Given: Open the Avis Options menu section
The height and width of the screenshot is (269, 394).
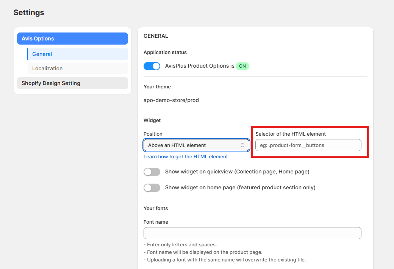Looking at the screenshot, I should pos(72,39).
